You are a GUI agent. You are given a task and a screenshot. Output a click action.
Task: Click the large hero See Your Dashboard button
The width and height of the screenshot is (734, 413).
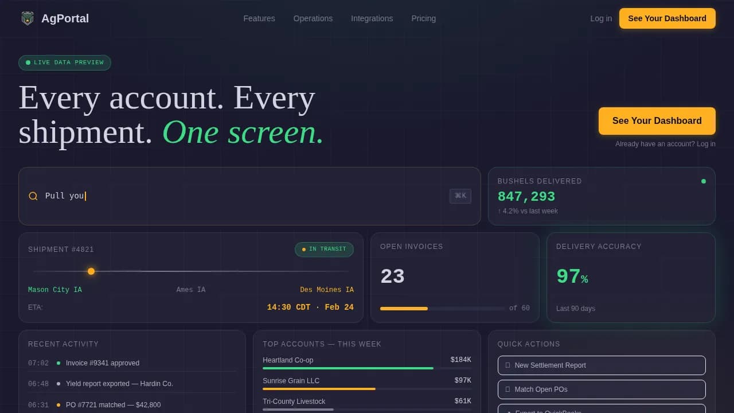tap(657, 121)
